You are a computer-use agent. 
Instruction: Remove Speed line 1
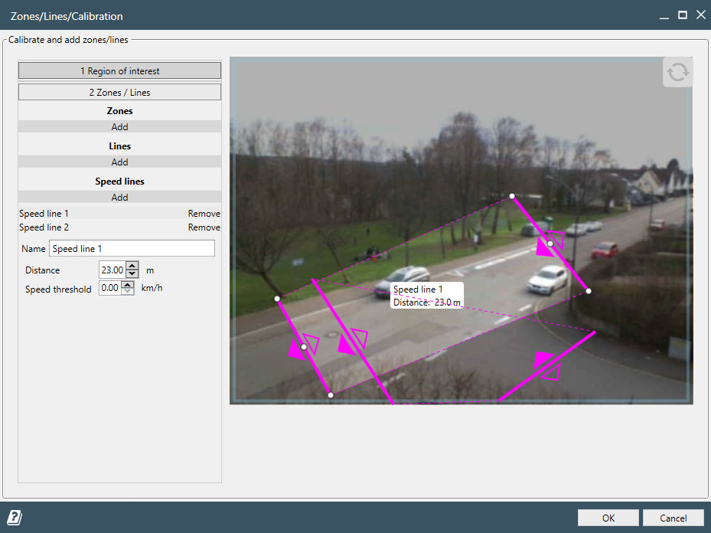[204, 214]
